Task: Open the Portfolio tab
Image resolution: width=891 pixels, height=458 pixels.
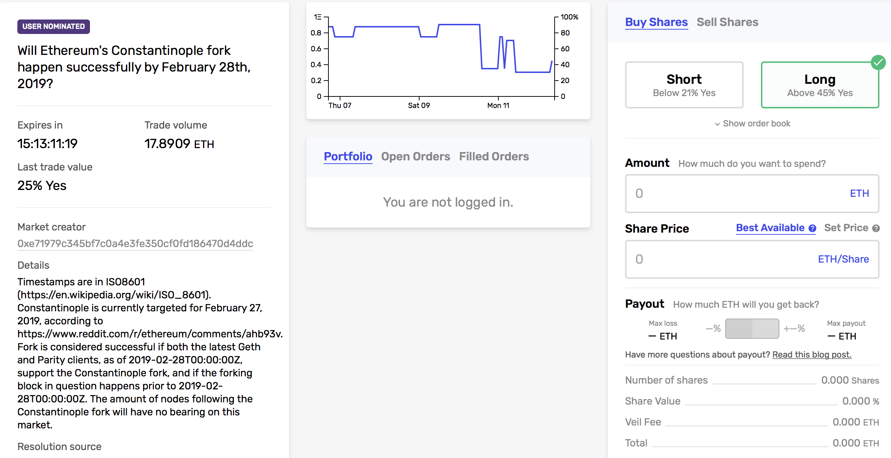Action: [x=348, y=156]
